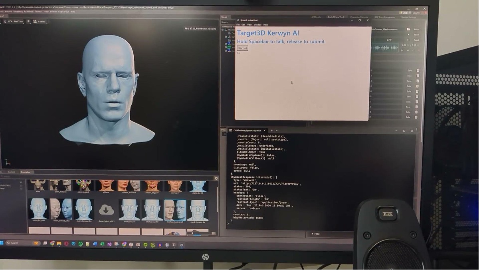The width and height of the screenshot is (479, 270).
Task: Open the RTX - Real-Time renderer dropdown
Action: coord(14,22)
